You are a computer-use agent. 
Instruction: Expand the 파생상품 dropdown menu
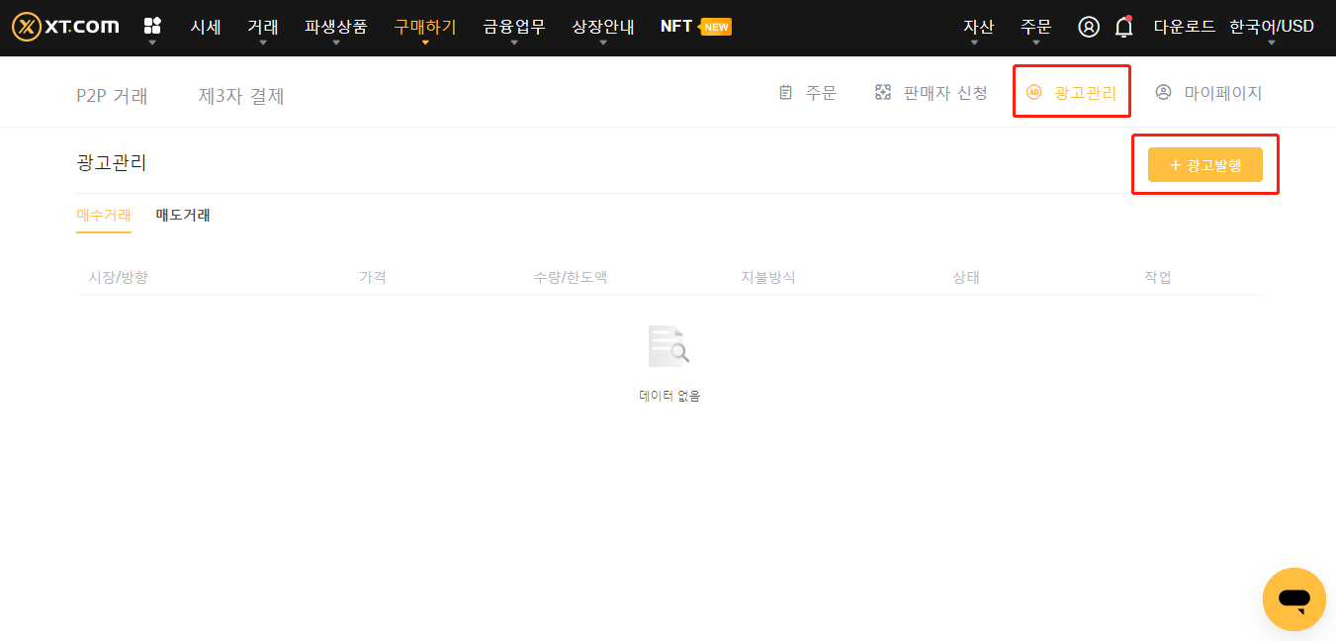[x=336, y=27]
